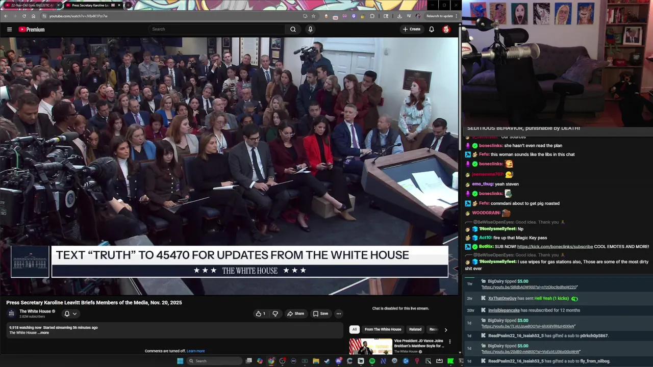Open more actions menu beside the Save button
Screen dimensions: 653x367
(x=338, y=313)
